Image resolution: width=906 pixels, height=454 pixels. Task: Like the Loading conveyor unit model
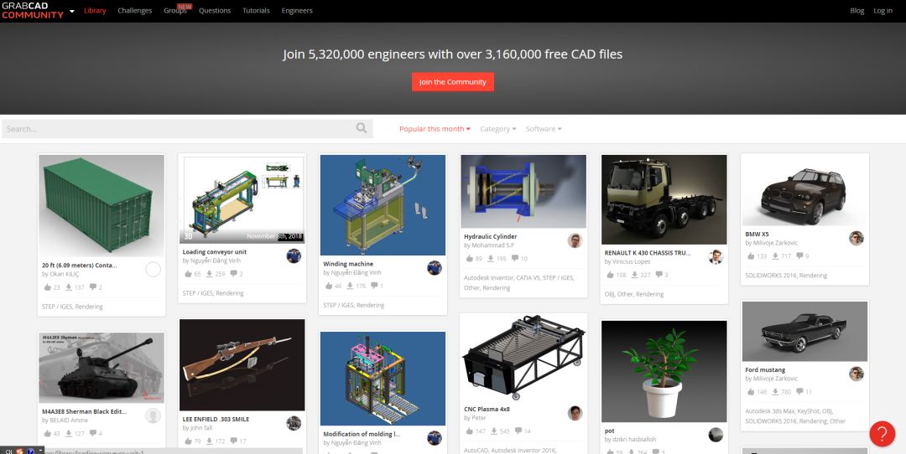pos(187,274)
